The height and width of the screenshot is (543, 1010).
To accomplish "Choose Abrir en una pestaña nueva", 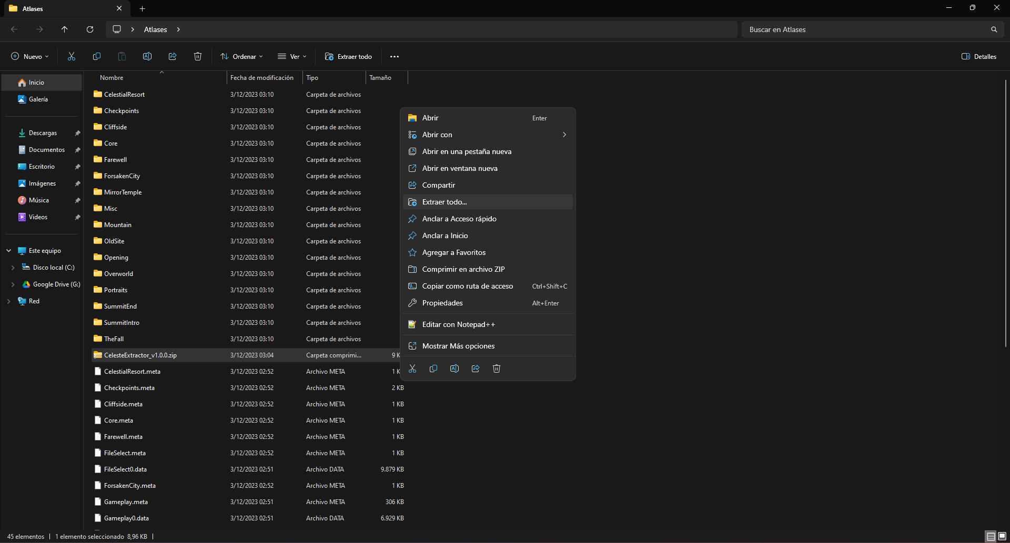I will [x=488, y=151].
